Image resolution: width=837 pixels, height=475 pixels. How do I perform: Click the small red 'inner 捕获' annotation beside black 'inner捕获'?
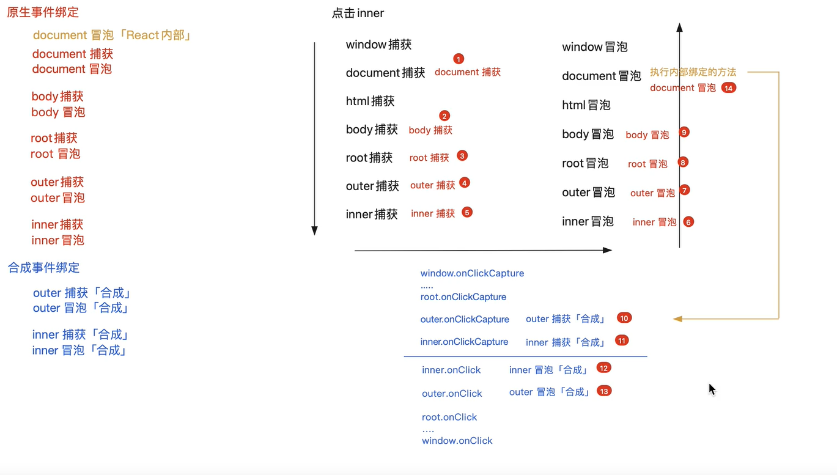(x=433, y=213)
